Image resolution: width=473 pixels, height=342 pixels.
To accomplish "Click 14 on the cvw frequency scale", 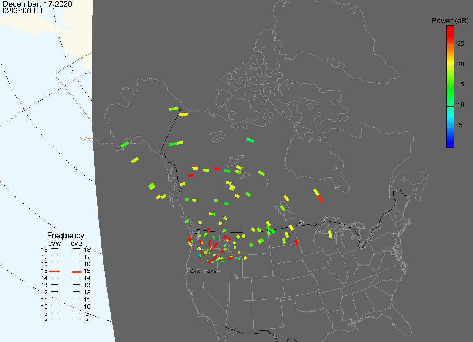I will tap(44, 278).
